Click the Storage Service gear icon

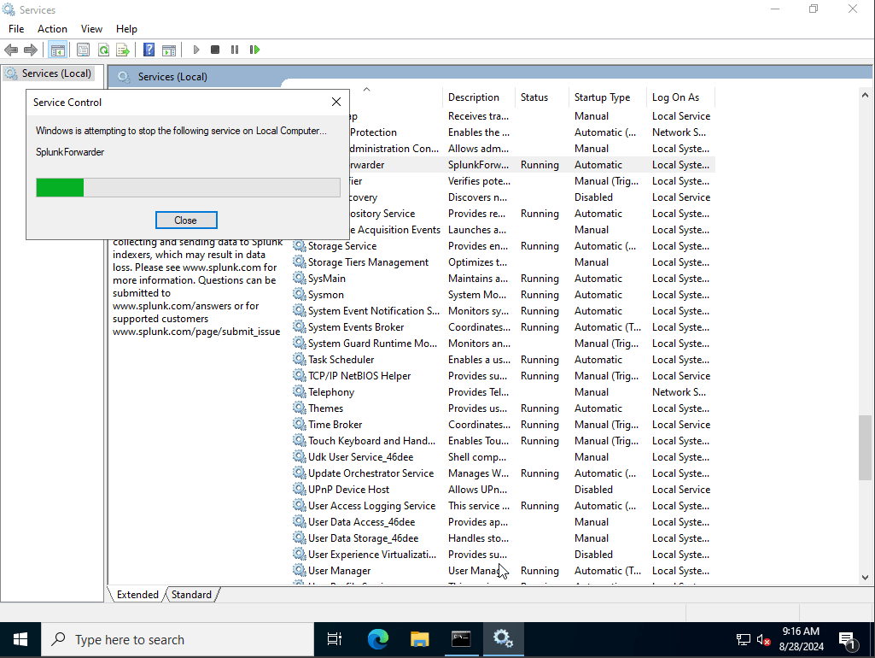pos(300,246)
